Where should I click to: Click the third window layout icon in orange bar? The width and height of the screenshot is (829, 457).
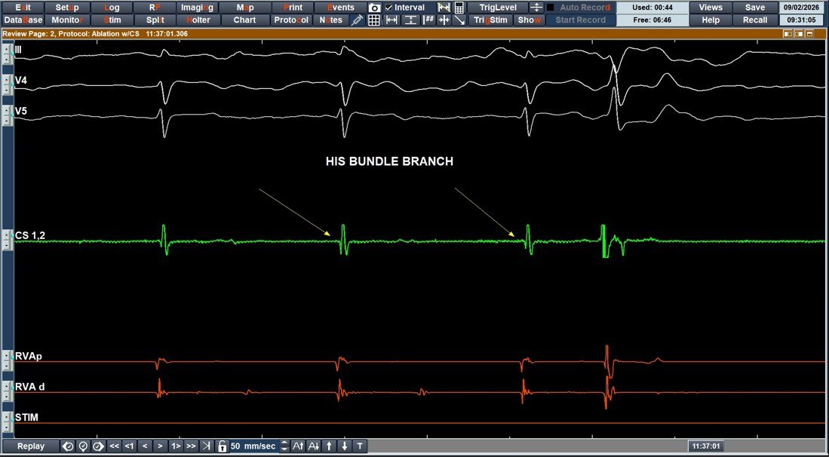pos(808,33)
